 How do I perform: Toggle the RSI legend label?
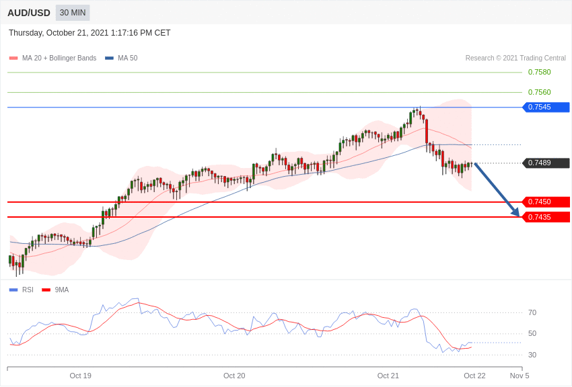pyautogui.click(x=28, y=290)
